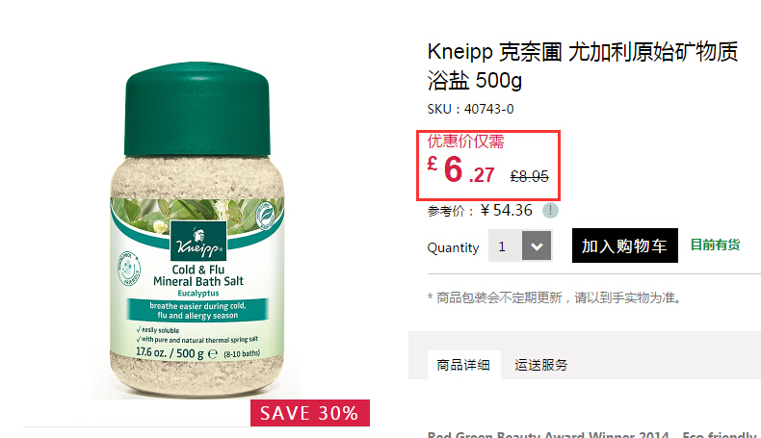Click the crossed-out original price £8.95
The image size is (761, 438).
pyautogui.click(x=529, y=176)
